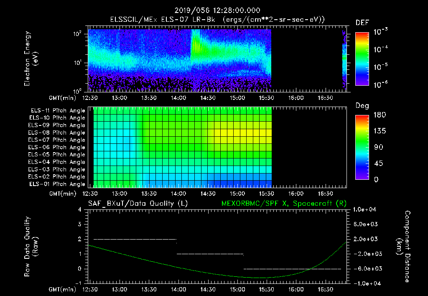Select the ELS-10 Pitch Angle row label
The height and width of the screenshot is (296, 428).
click(57, 118)
